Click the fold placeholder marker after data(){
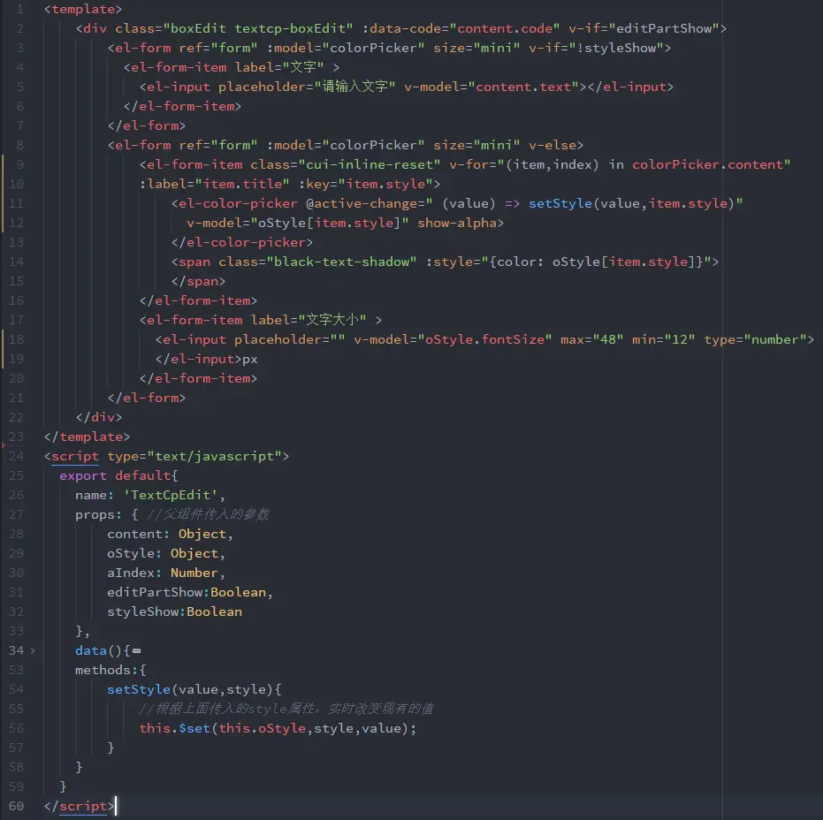The height and width of the screenshot is (820, 823). point(136,651)
